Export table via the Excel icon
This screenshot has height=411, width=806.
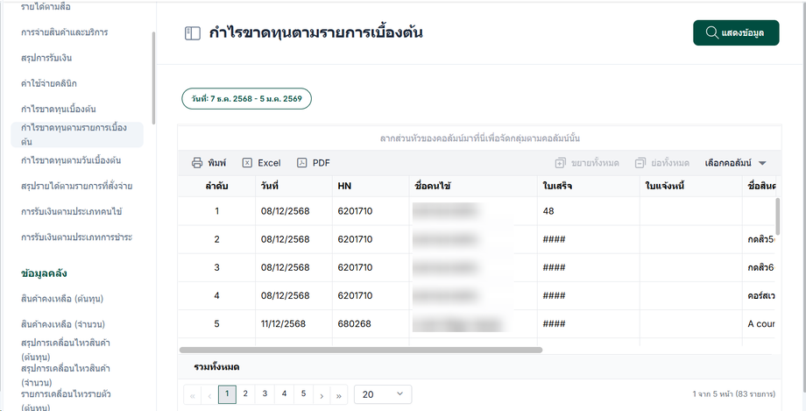(x=248, y=163)
